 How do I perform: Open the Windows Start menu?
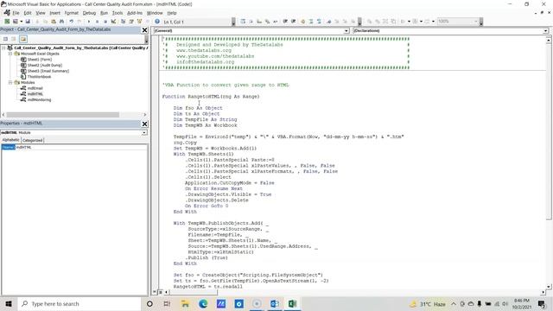coord(9,303)
